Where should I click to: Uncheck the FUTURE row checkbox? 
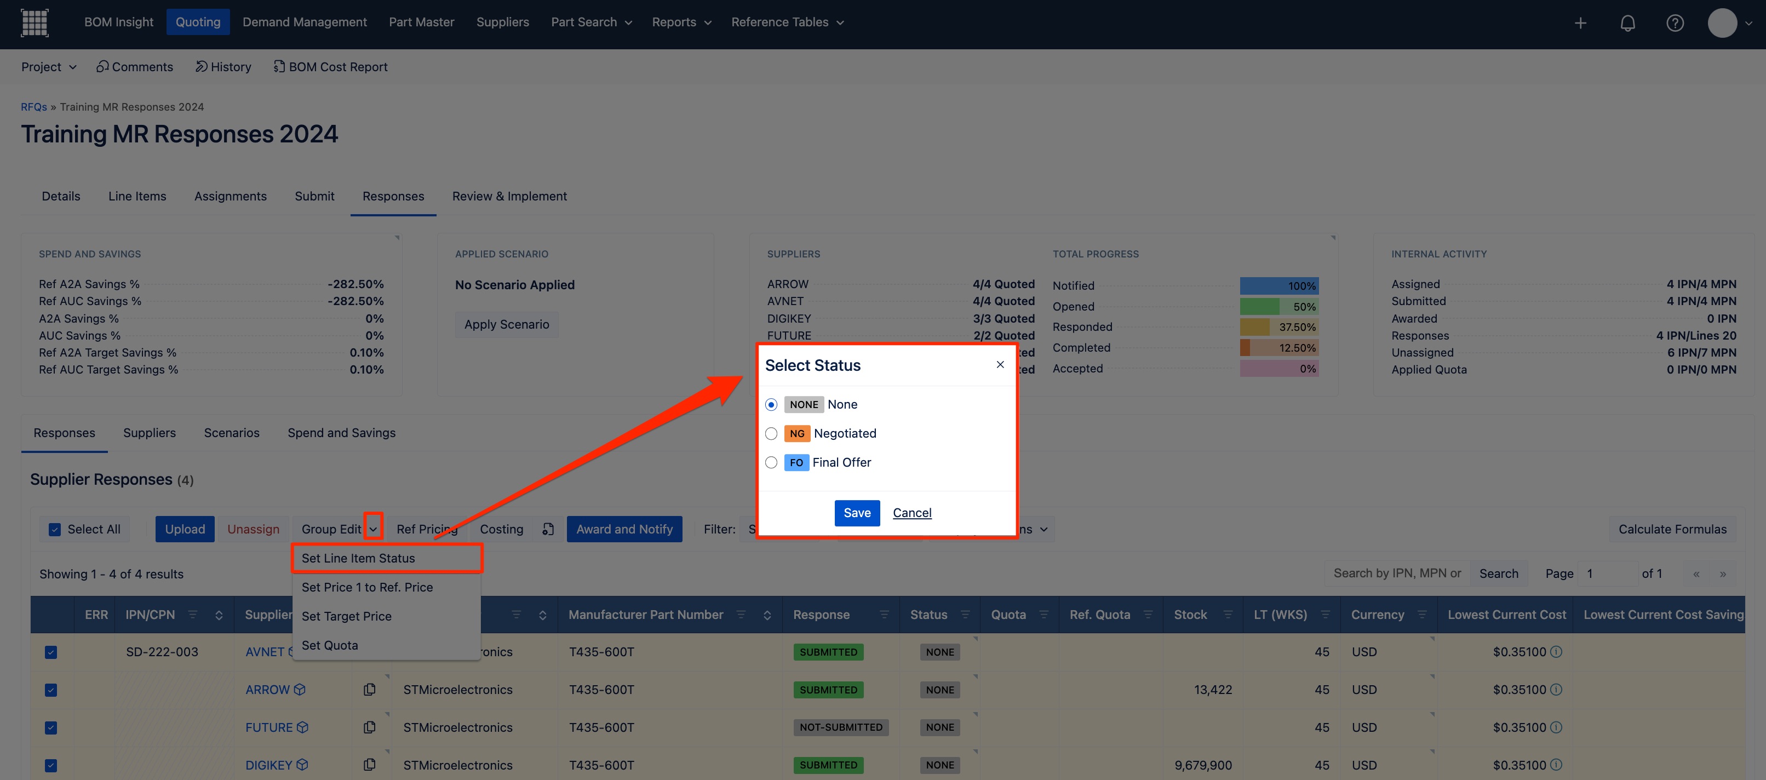[x=51, y=727]
